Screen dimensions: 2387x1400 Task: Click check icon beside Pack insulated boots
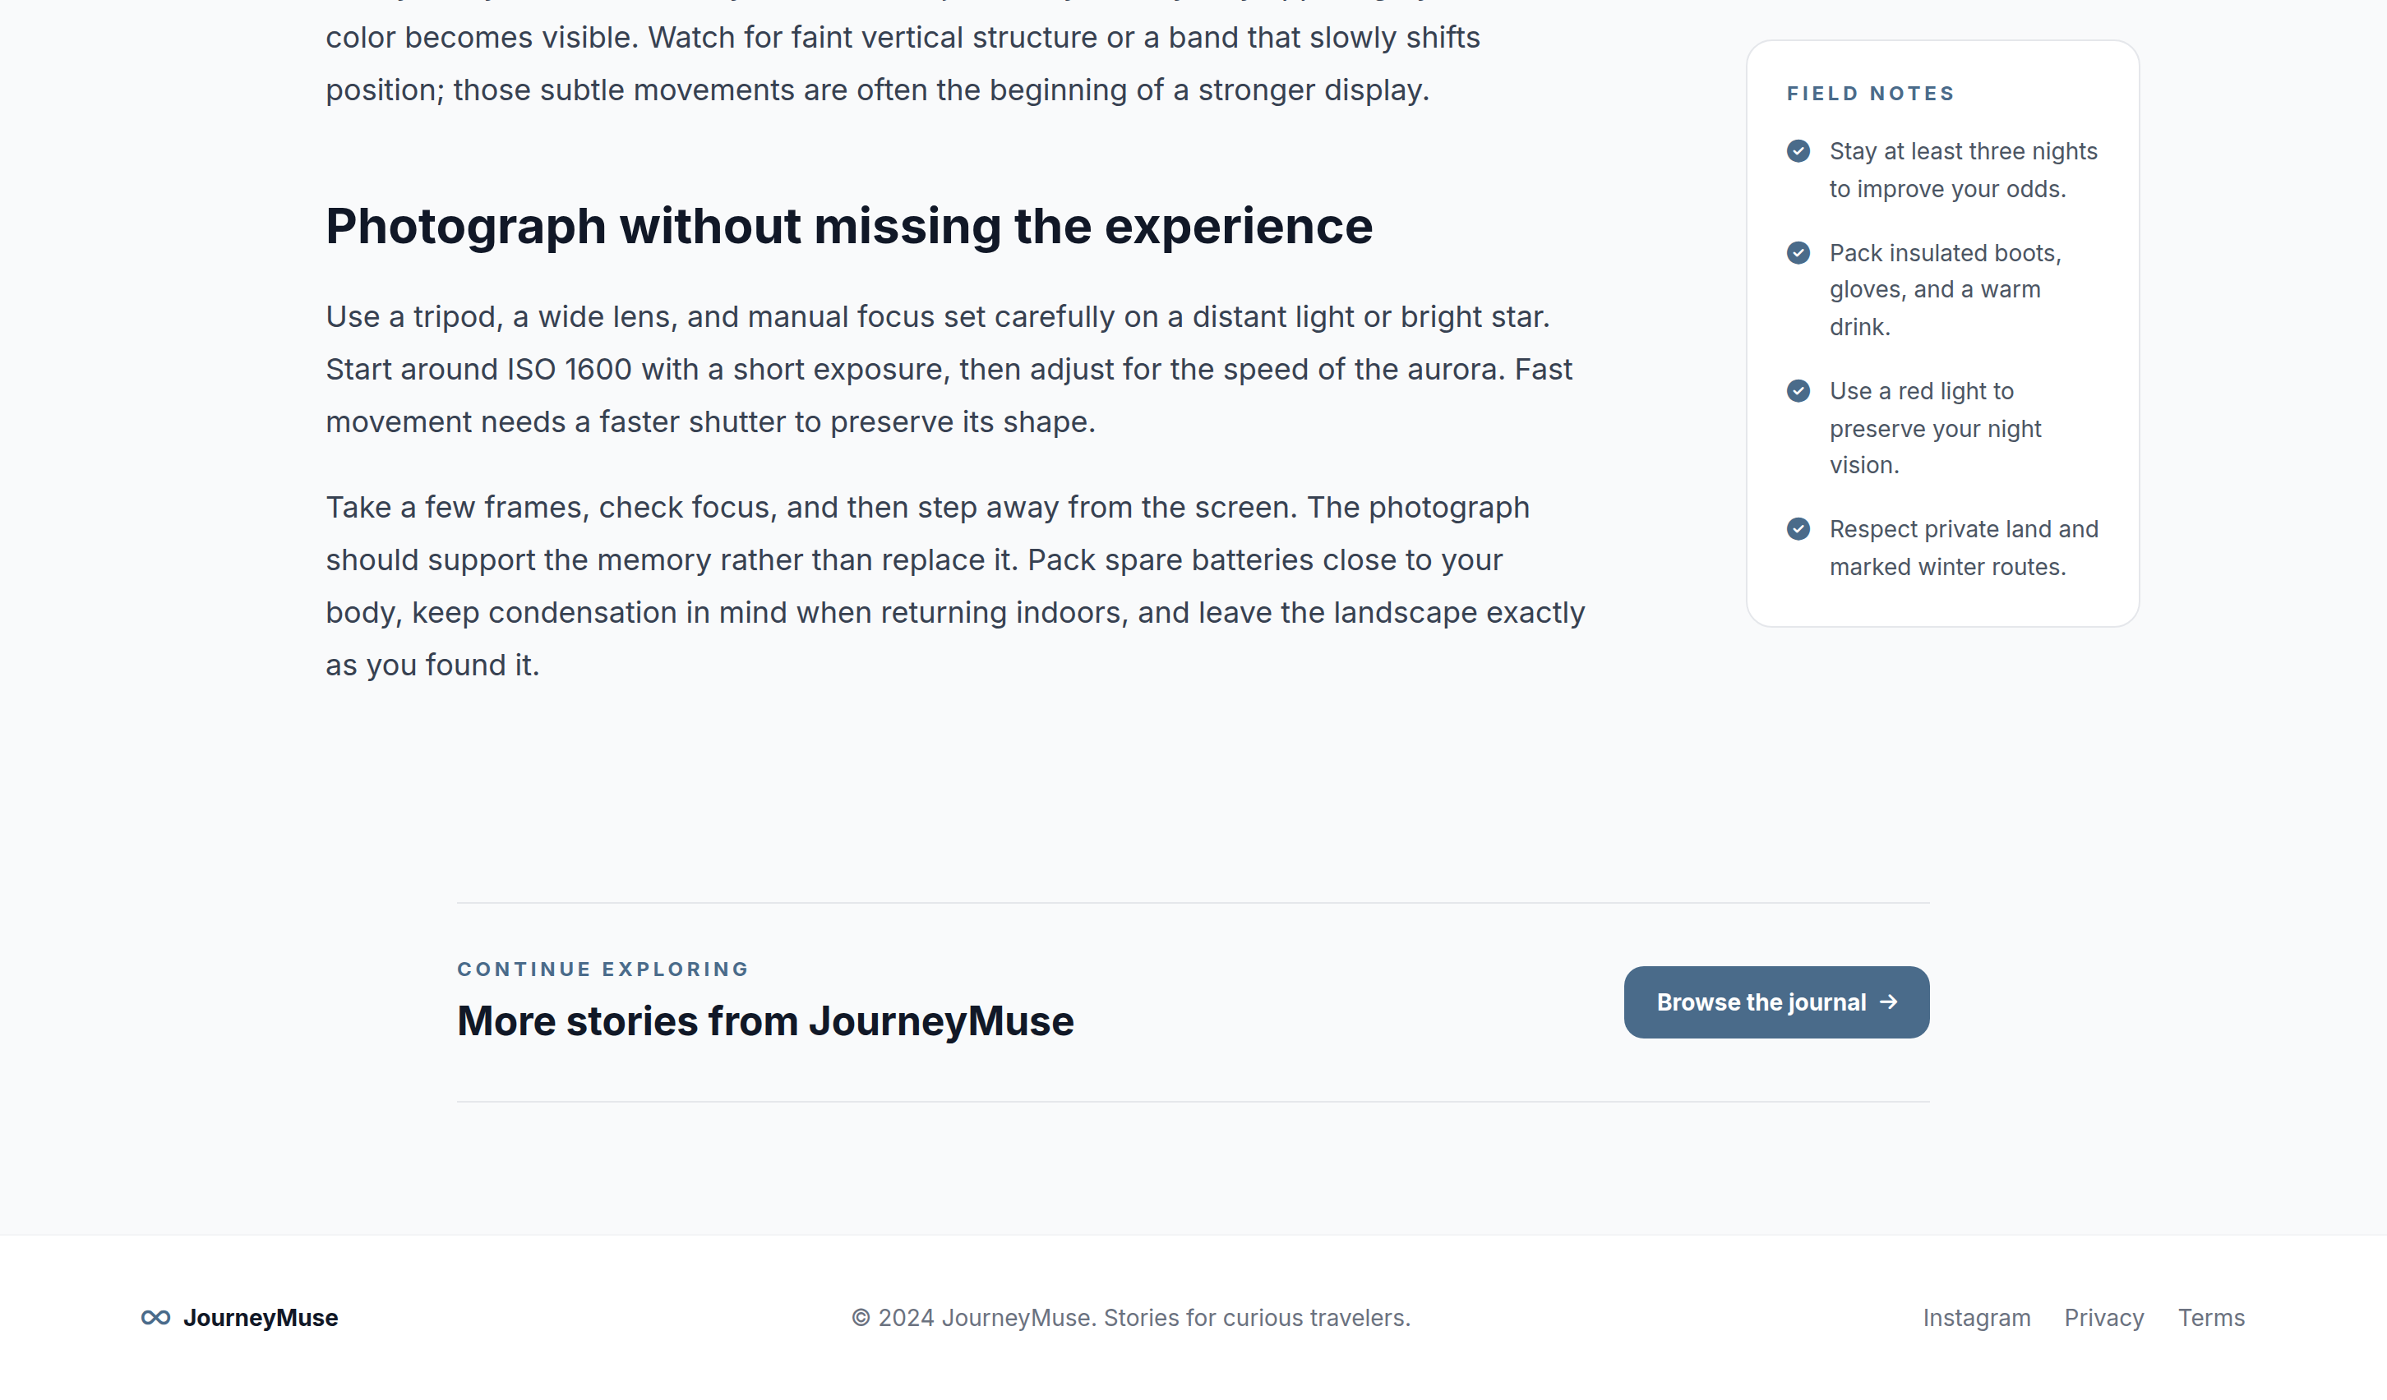click(1798, 253)
